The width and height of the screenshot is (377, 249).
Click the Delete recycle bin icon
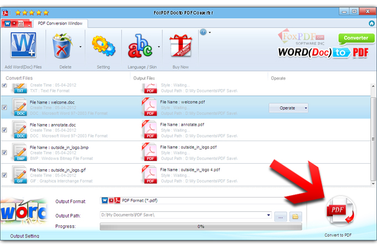62,46
